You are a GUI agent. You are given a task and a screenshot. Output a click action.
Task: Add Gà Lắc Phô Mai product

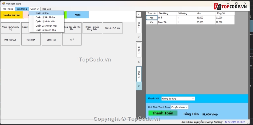pos(113,28)
